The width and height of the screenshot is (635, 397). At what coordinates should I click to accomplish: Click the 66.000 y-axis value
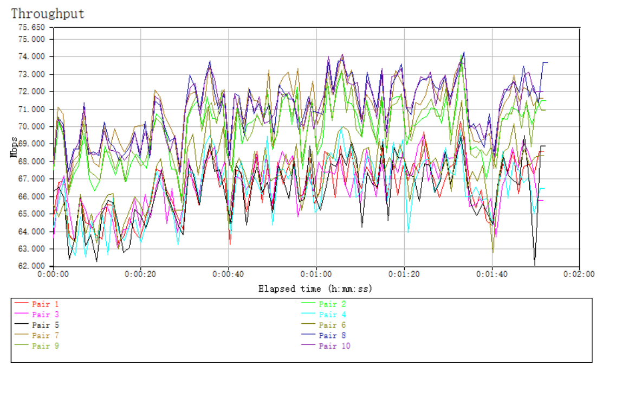click(x=31, y=197)
